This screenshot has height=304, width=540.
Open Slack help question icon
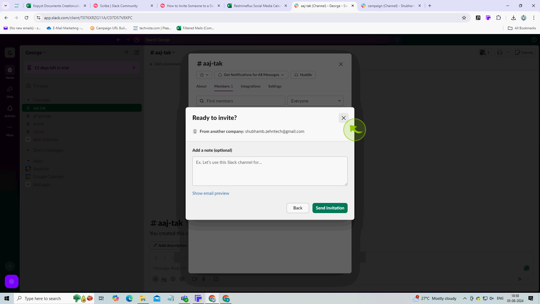[x=534, y=40]
